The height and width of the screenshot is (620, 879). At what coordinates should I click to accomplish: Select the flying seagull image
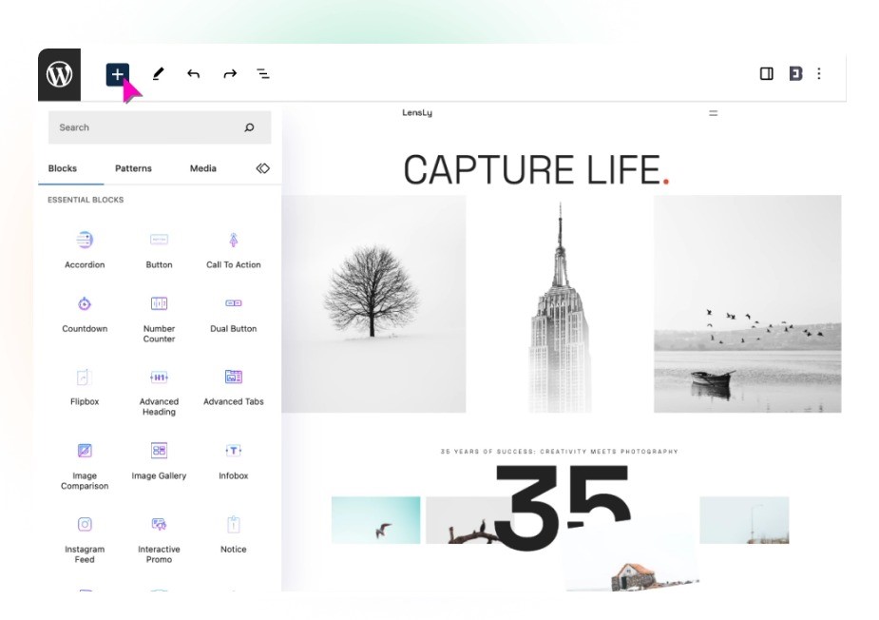point(375,520)
